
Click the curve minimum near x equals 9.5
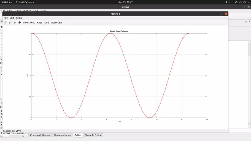[x=150, y=118]
